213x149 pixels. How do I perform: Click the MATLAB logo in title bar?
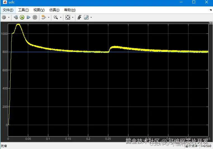coord(5,2)
